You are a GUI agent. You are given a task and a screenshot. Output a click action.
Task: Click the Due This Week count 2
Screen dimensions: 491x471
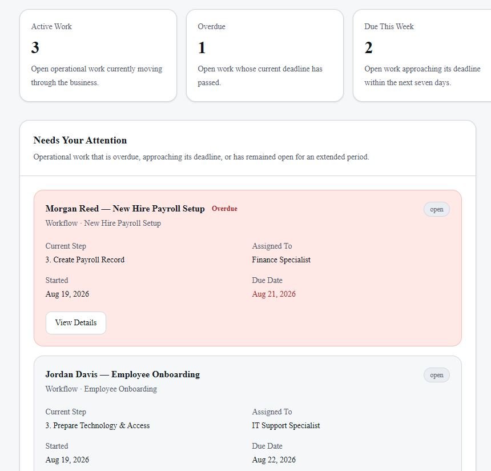coord(369,47)
